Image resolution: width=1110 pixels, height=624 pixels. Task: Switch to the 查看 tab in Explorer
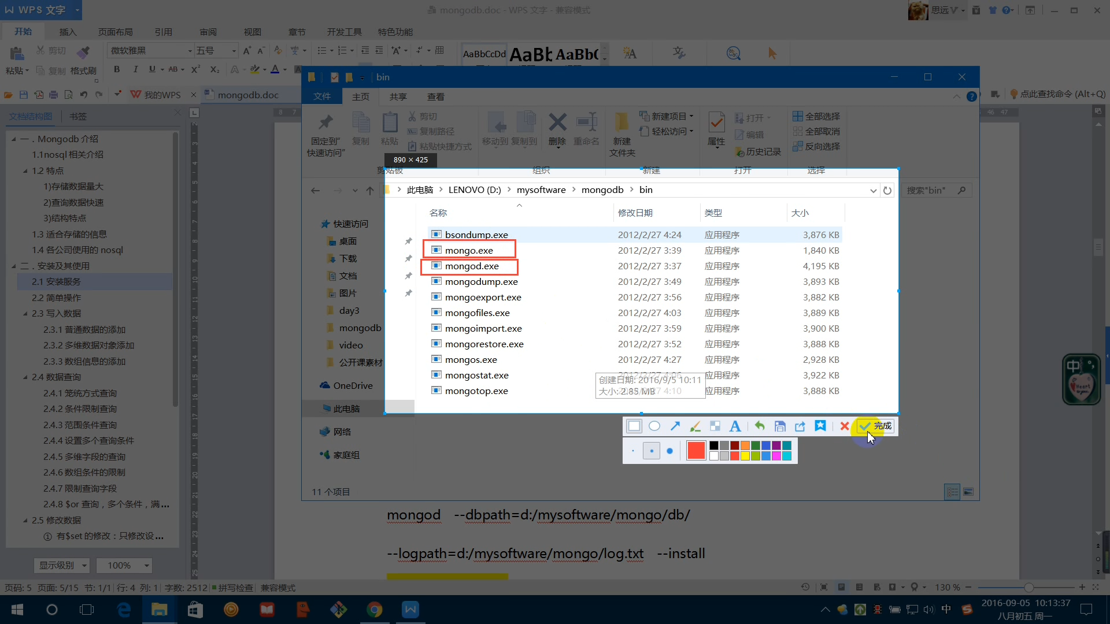pos(435,96)
